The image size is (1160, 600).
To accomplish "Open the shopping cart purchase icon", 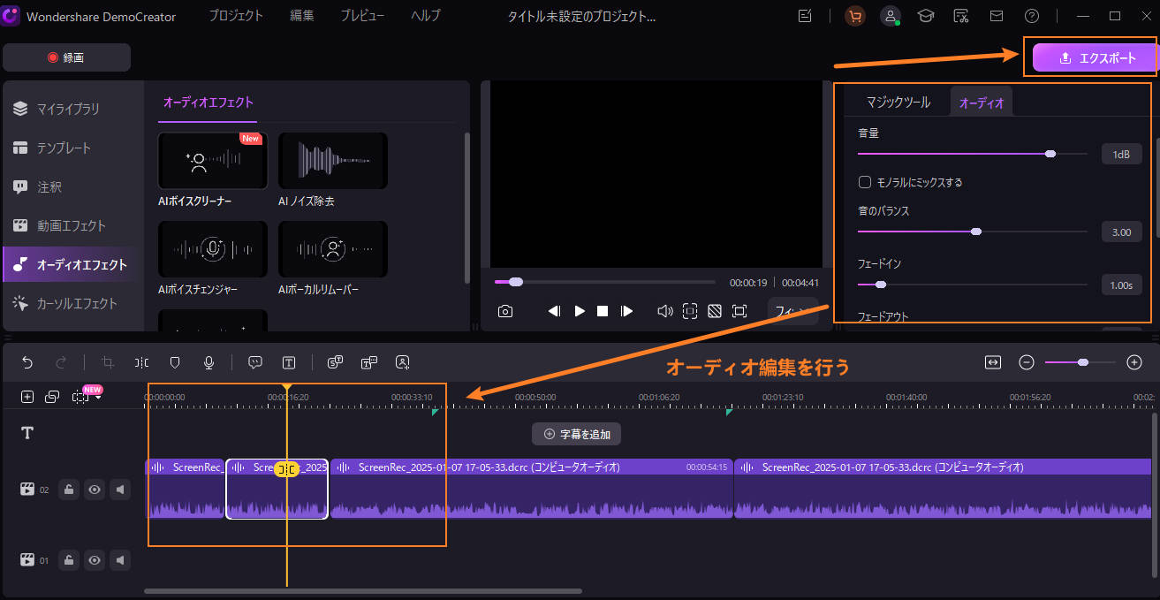I will (x=854, y=16).
